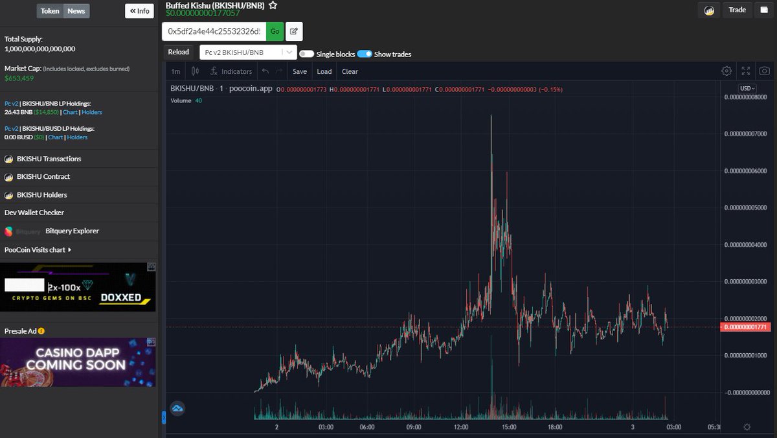Switch to the News tab
The image size is (777, 438).
[x=76, y=11]
